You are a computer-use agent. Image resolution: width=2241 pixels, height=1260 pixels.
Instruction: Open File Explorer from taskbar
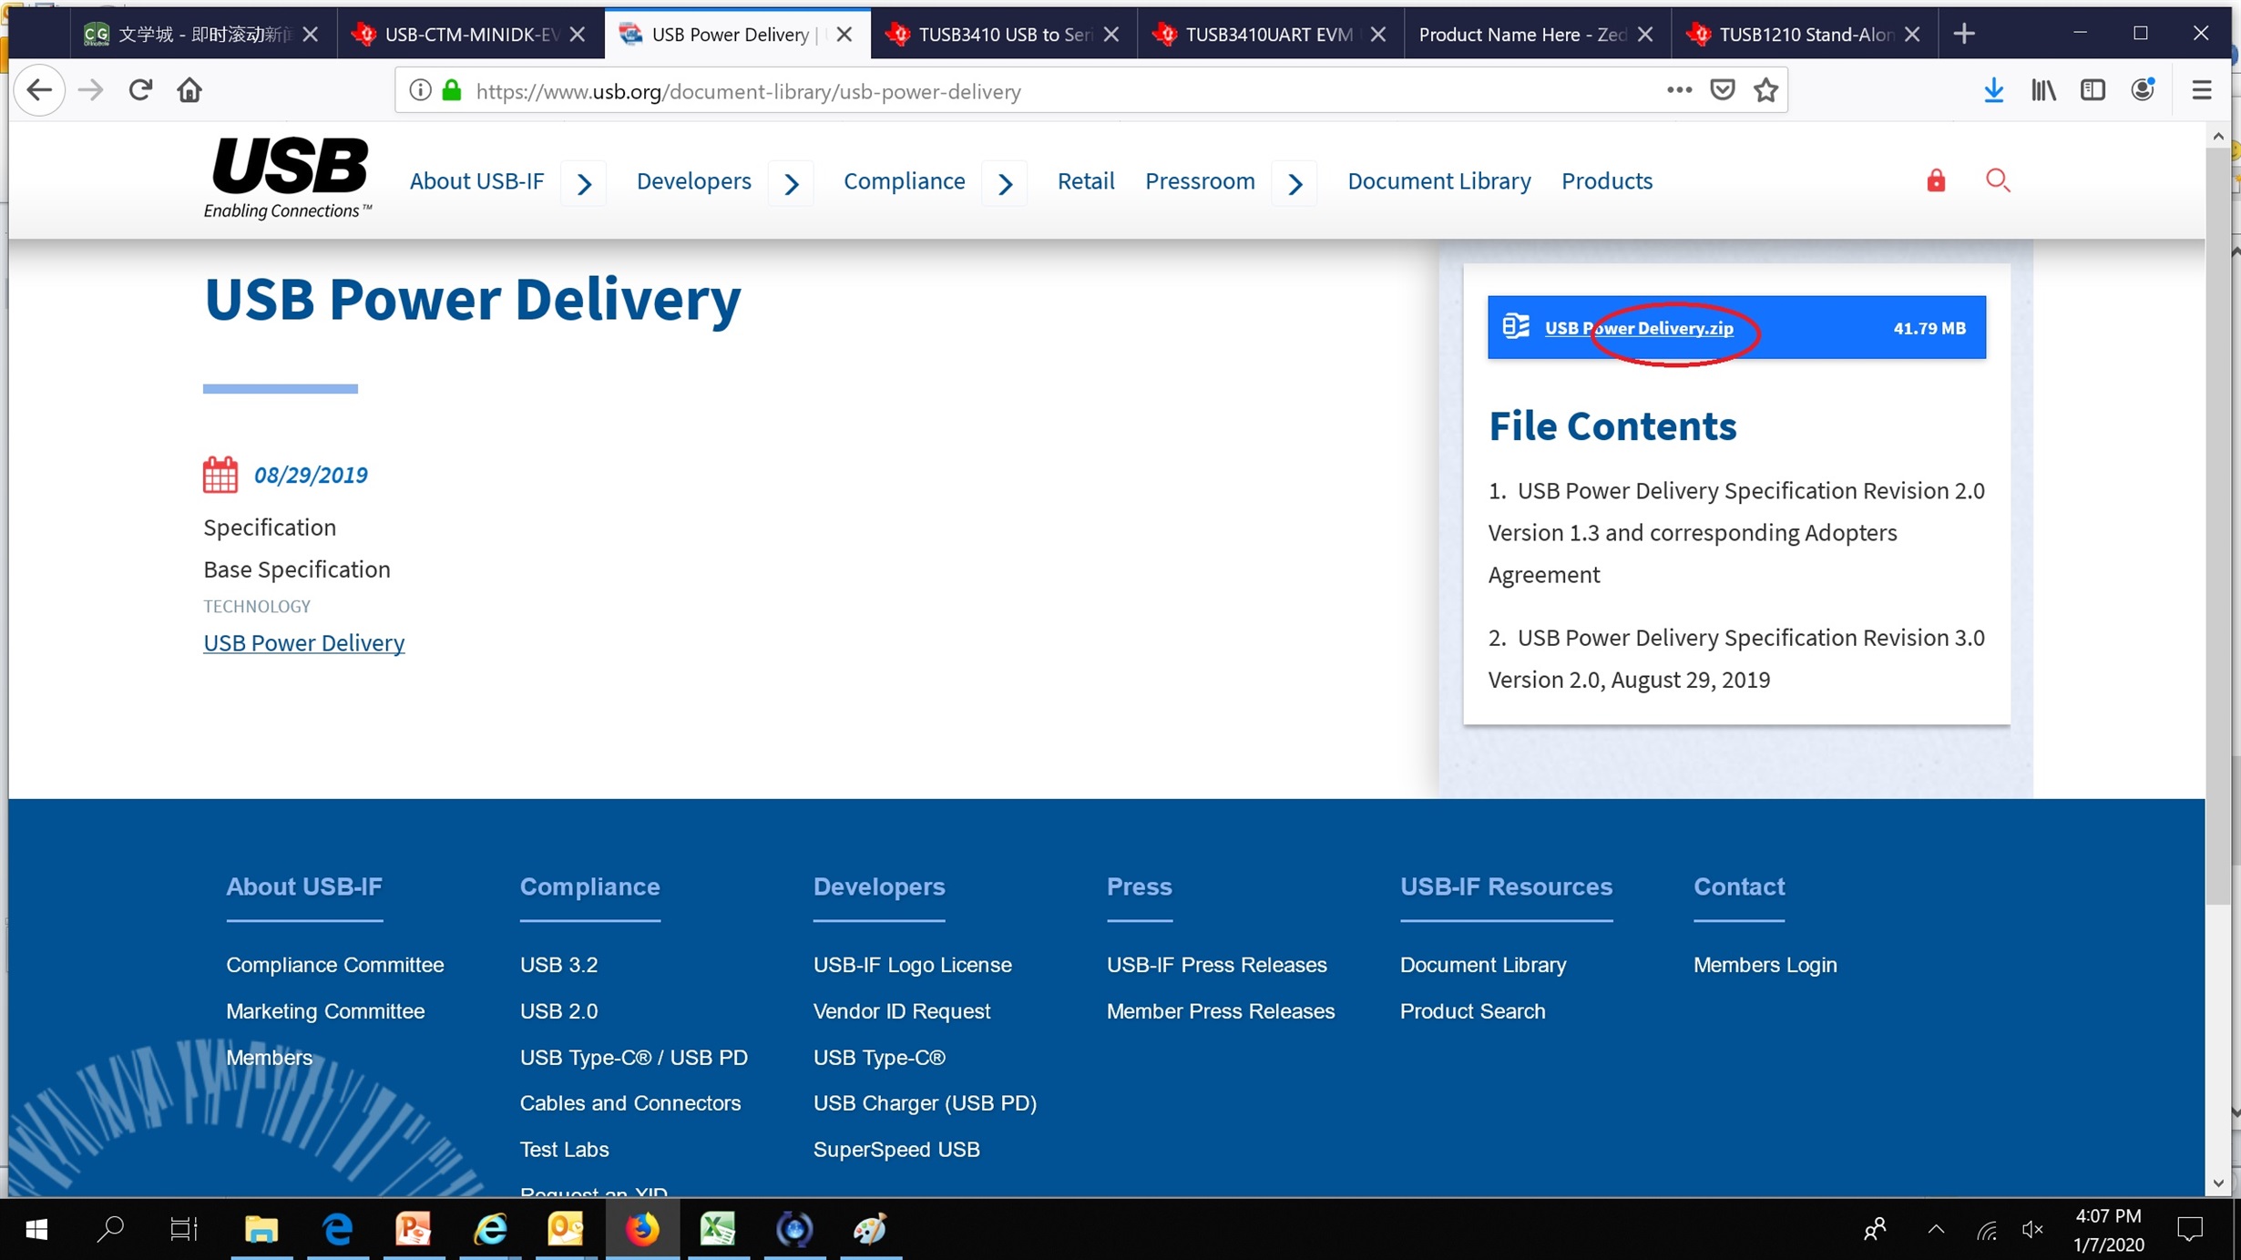pyautogui.click(x=261, y=1230)
